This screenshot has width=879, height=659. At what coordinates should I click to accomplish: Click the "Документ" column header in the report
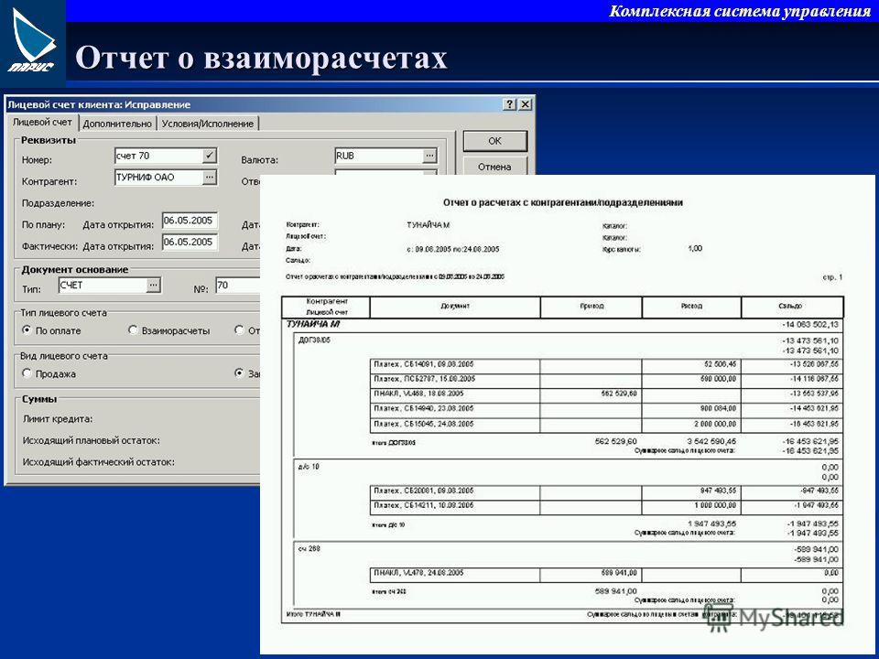click(x=455, y=307)
